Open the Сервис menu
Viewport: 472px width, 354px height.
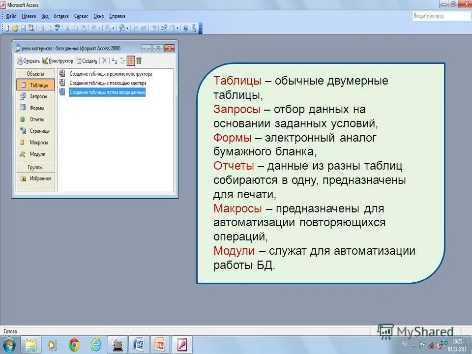tap(81, 16)
